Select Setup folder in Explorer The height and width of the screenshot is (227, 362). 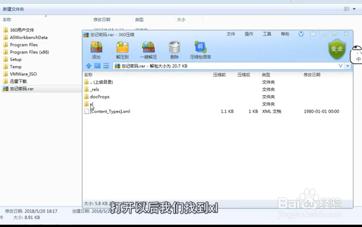[x=12, y=60]
